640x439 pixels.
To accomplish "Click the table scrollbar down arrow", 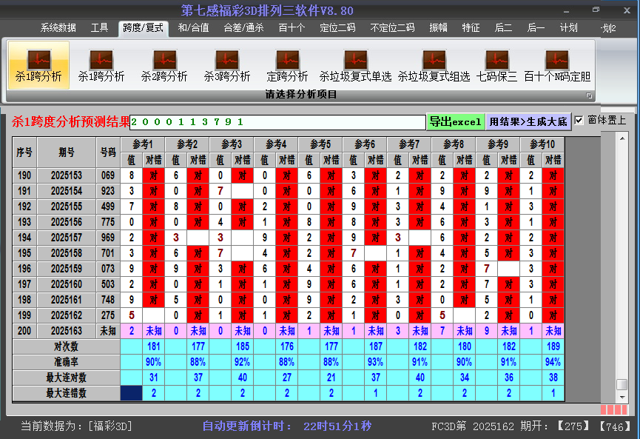I will (622, 397).
